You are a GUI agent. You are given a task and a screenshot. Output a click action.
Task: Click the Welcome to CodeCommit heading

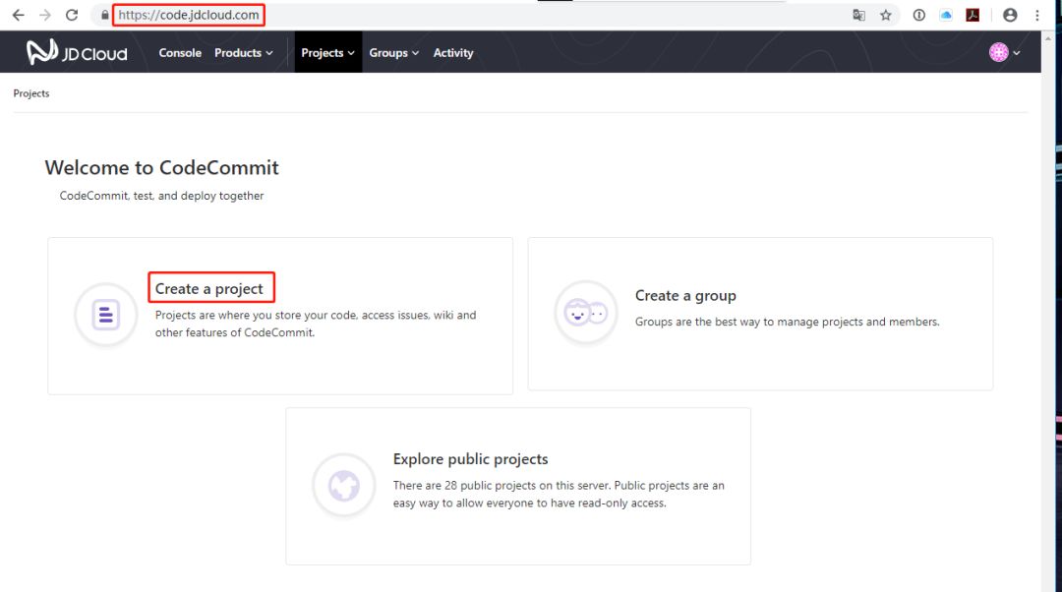(x=162, y=167)
